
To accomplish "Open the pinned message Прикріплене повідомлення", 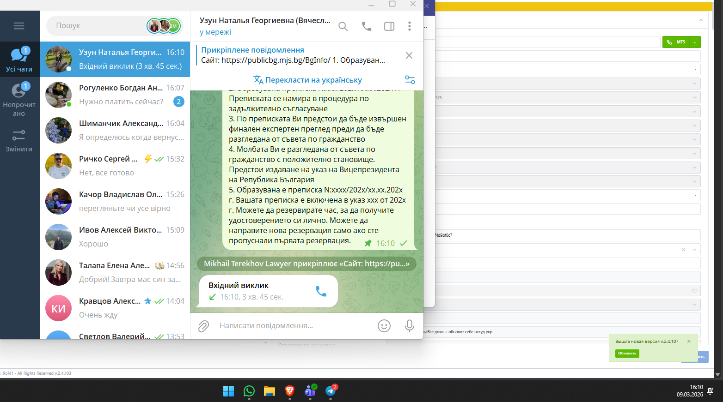I will 293,55.
